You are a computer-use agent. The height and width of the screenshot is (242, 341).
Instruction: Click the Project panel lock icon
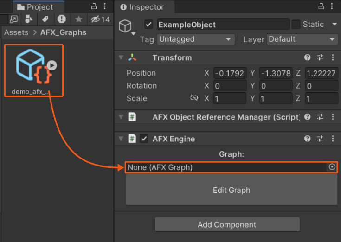coord(94,6)
